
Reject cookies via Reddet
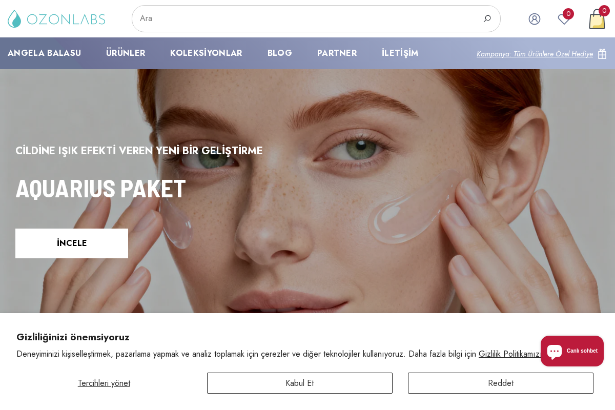click(501, 383)
